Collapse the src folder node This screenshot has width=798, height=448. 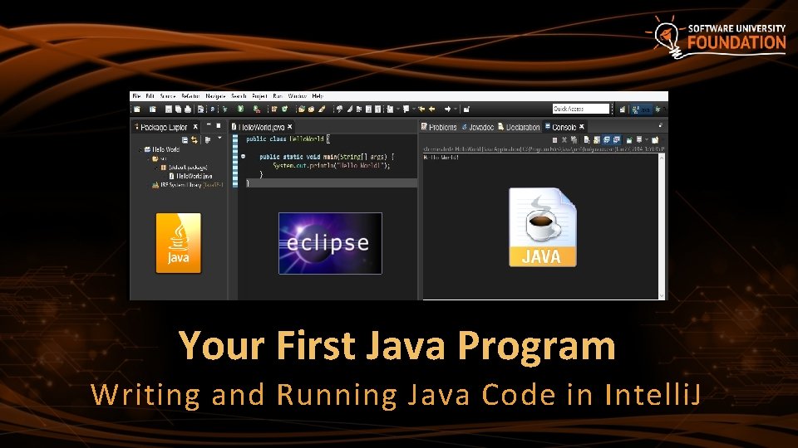(149, 158)
